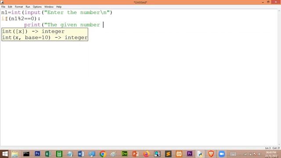The height and width of the screenshot is (158, 281).
Task: Launch Excel from the taskbar
Action: [48, 154]
